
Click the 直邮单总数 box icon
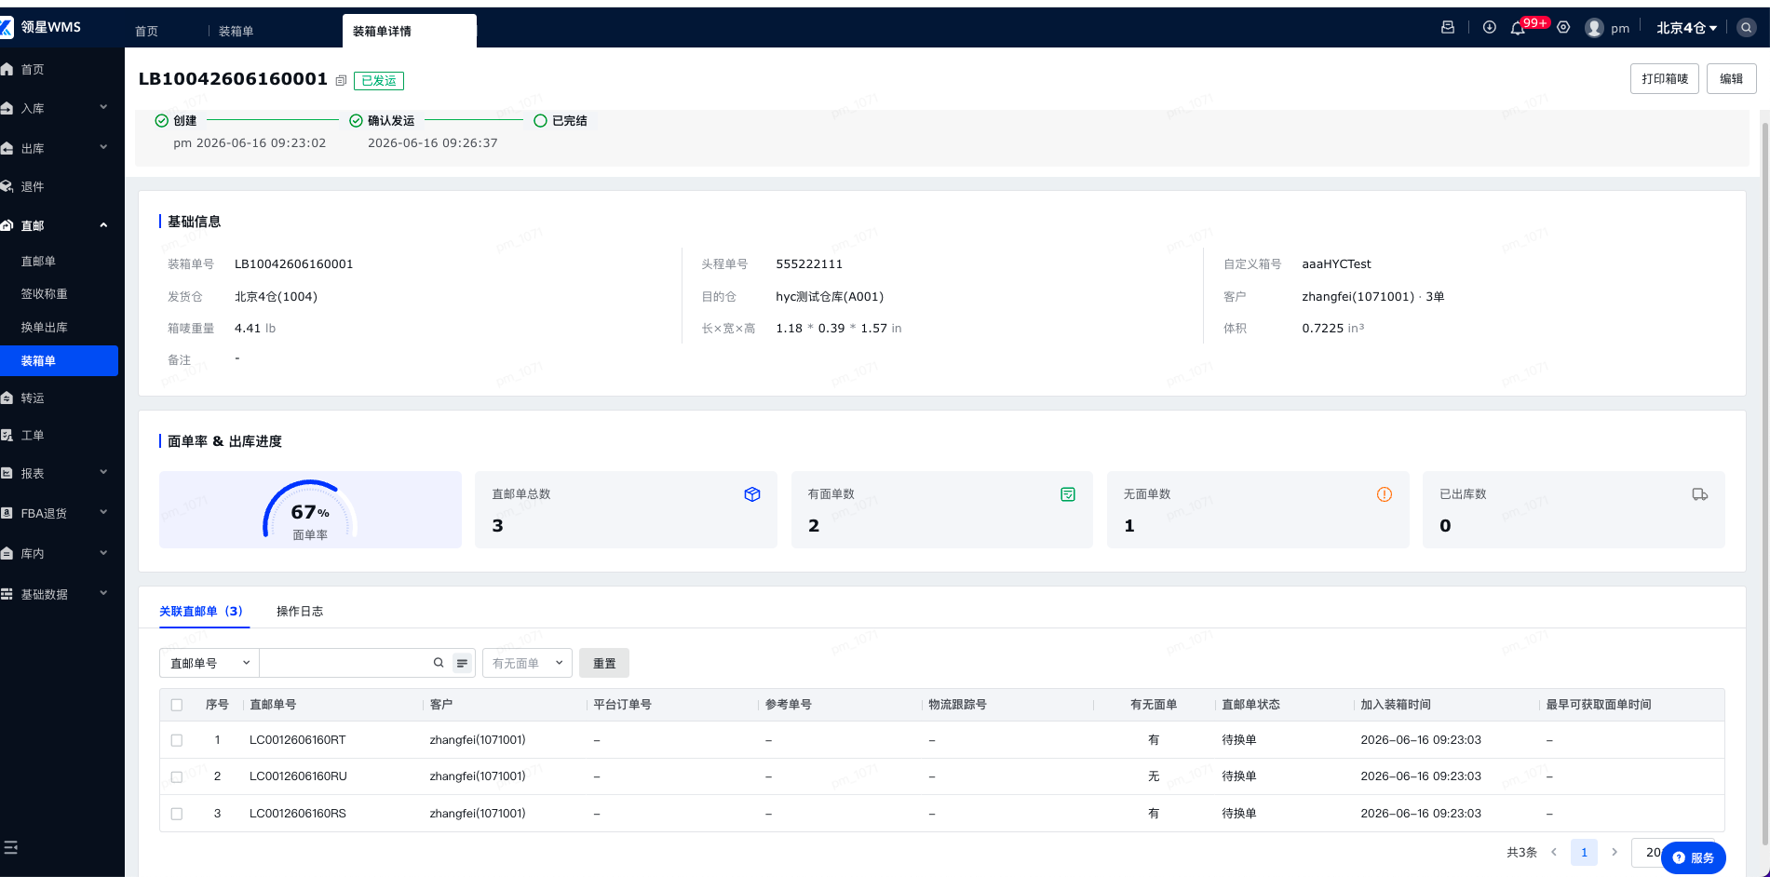tap(752, 494)
